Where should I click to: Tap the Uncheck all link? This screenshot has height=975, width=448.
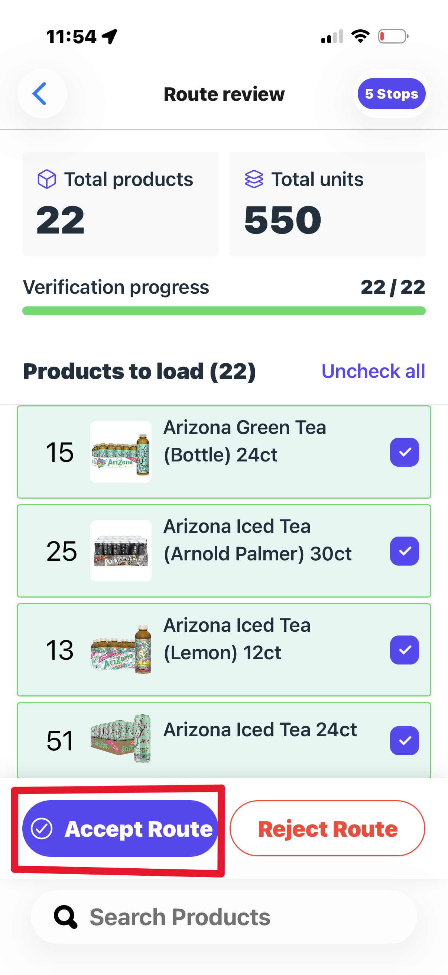click(373, 371)
